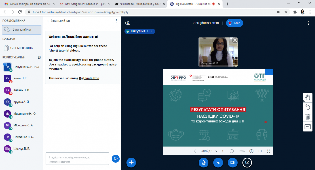Image resolution: width=315 pixels, height=170 pixels.
Task: Mute the microphone
Action: point(203,163)
